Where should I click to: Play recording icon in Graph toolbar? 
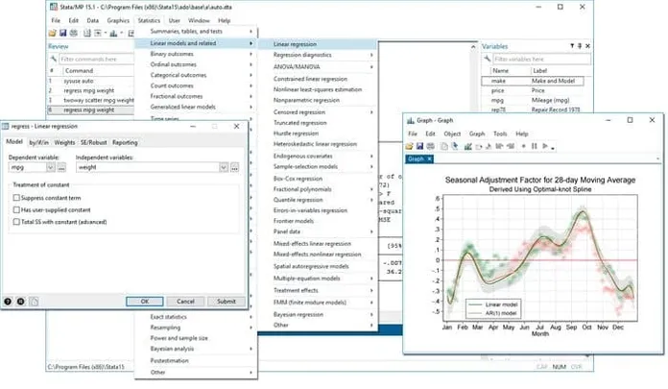[x=545, y=146]
